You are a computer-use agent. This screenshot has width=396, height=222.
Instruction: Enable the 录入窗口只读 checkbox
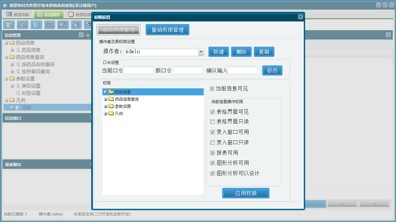213,143
